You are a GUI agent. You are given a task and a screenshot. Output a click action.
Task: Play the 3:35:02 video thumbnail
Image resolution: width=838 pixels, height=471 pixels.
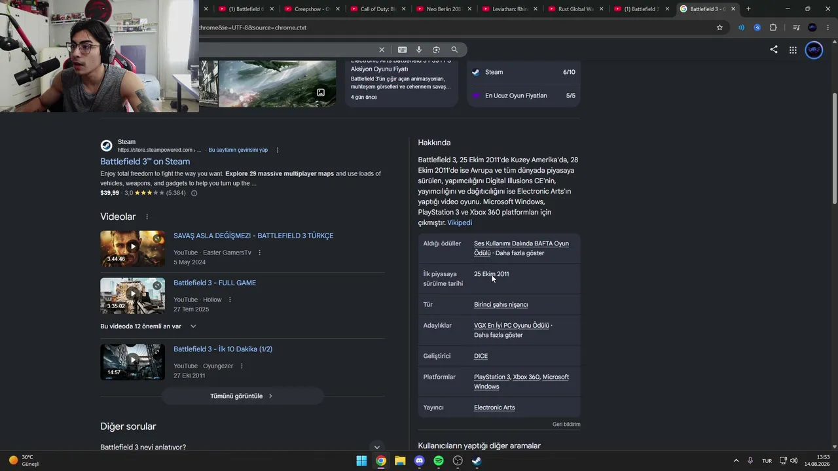tap(132, 296)
